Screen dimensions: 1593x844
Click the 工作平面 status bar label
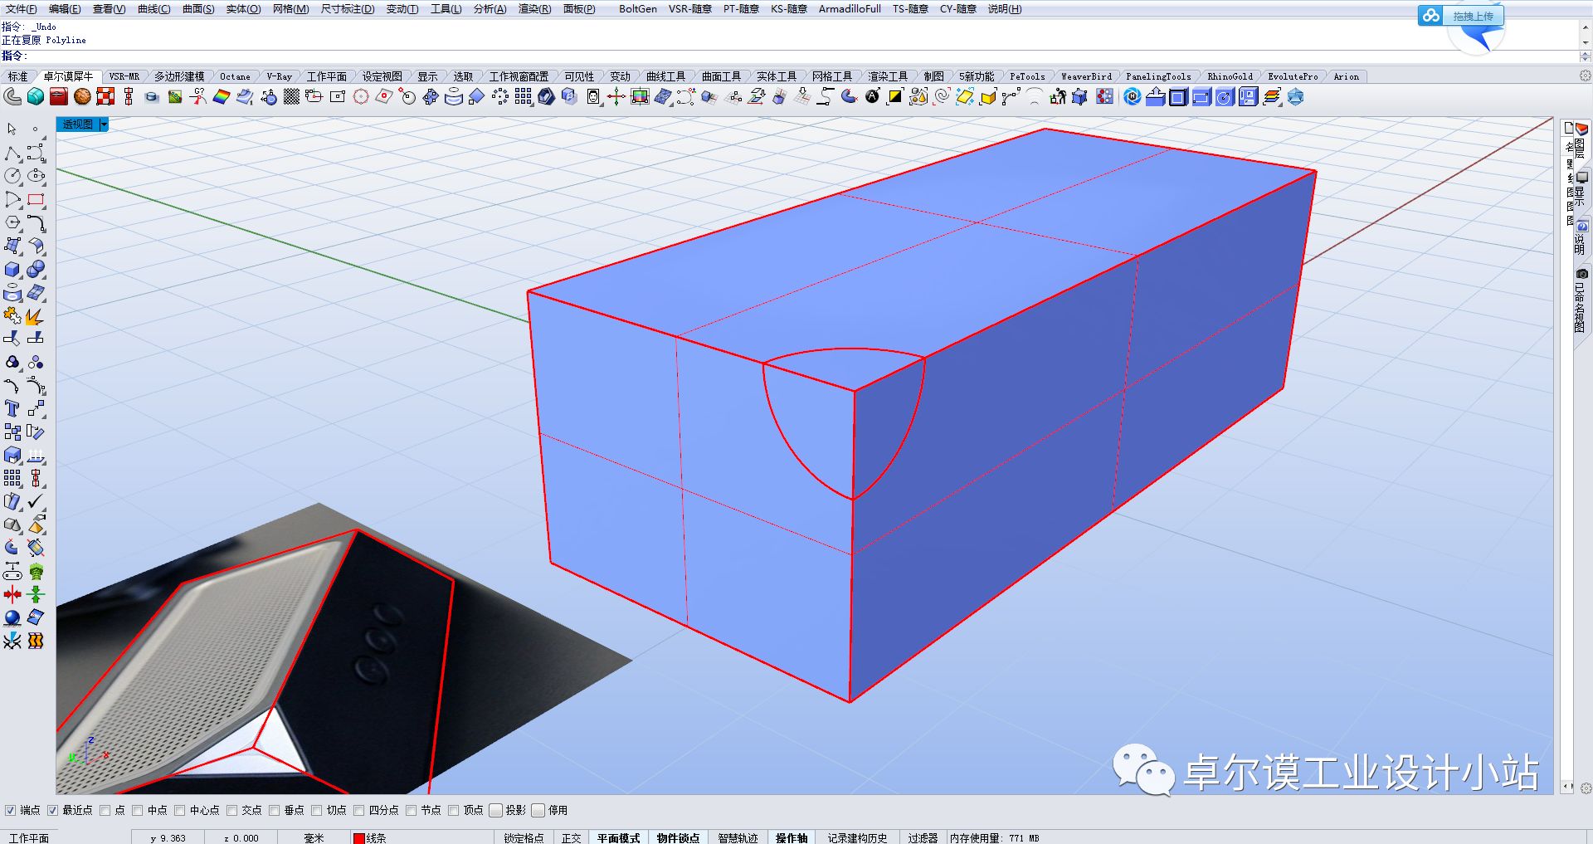pos(30,837)
